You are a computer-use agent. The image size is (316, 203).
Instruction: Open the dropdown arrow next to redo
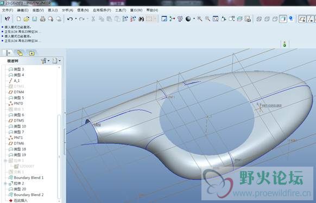[x=87, y=19]
